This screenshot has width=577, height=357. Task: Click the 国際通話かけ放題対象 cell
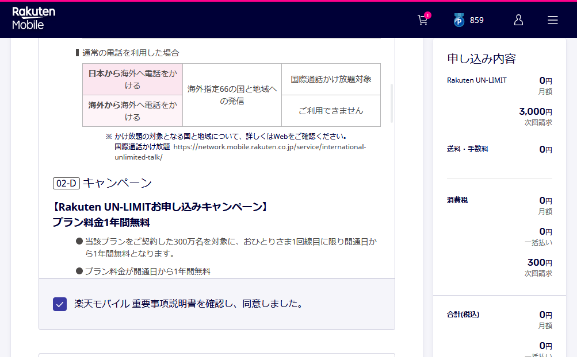pos(331,79)
